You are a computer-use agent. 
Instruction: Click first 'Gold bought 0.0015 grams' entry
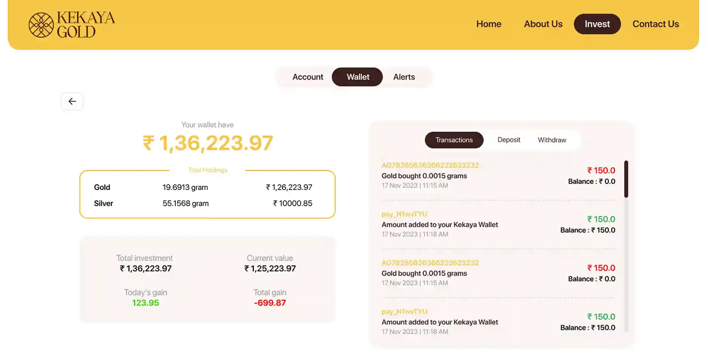point(424,176)
